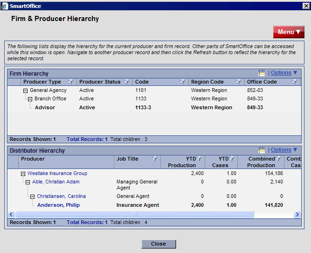The width and height of the screenshot is (311, 253).
Task: Click the horizontal scrollbar in Distributor Hierarchy
Action: point(134,215)
